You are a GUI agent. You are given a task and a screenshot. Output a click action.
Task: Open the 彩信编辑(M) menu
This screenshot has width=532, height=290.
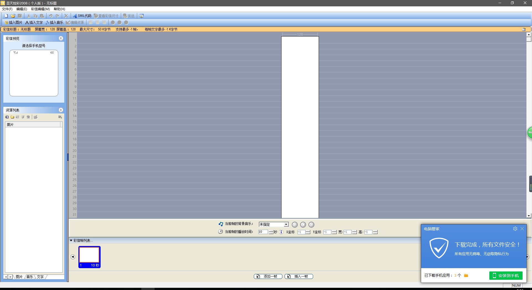click(40, 9)
